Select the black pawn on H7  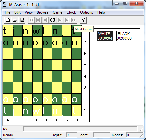coord(77,42)
